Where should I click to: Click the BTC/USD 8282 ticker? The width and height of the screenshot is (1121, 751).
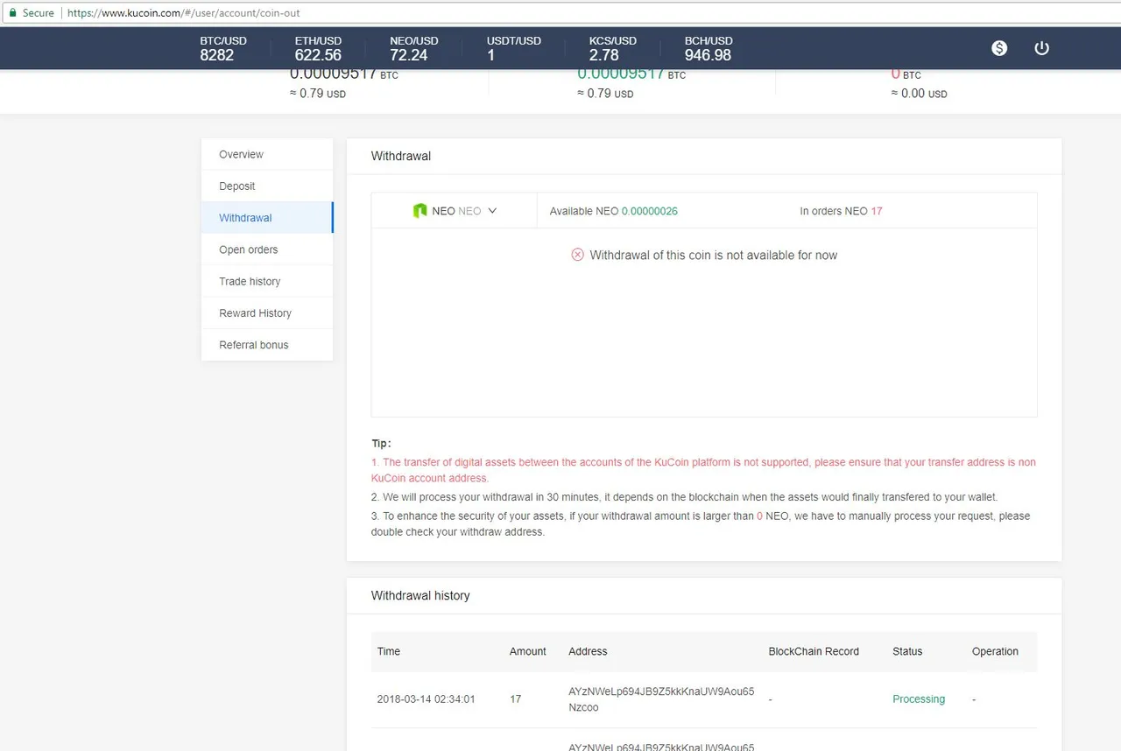pyautogui.click(x=223, y=48)
